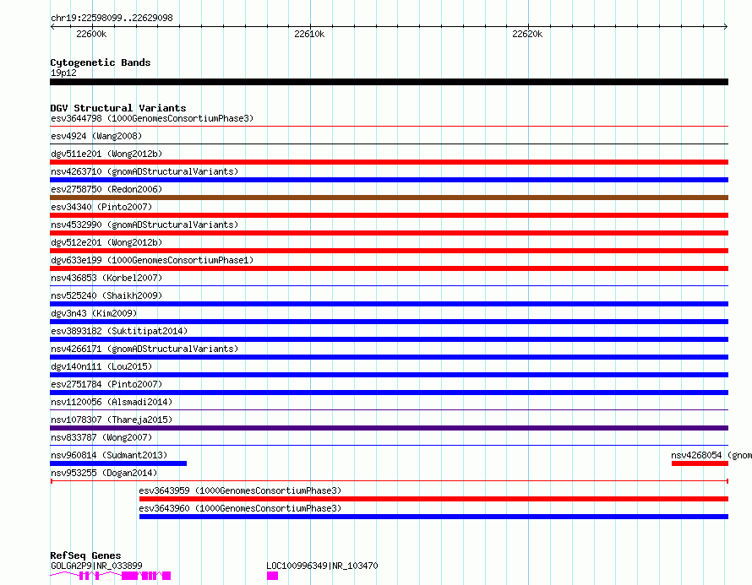Click the purple nsv1078307 variant bar
The image size is (752, 585).
click(389, 428)
